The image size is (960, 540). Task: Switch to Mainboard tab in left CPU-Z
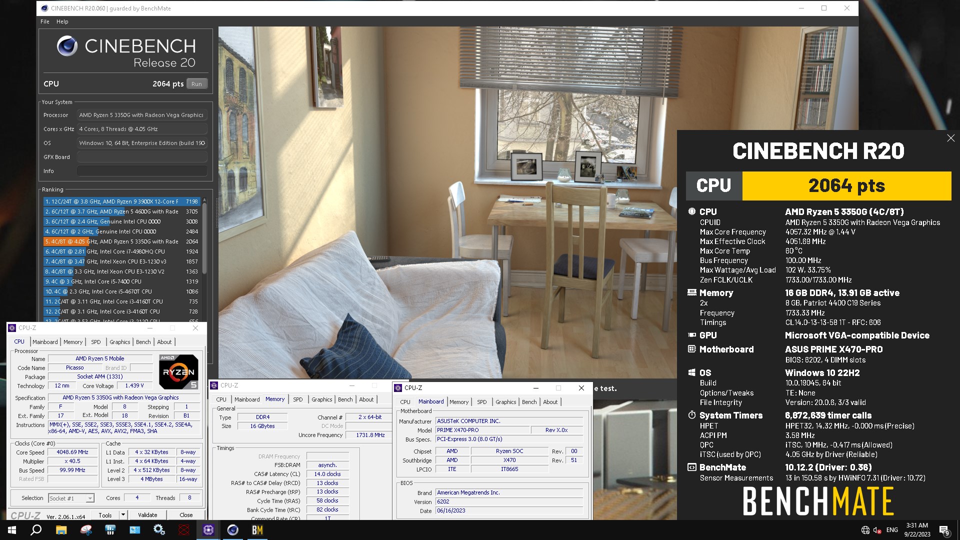coord(45,342)
